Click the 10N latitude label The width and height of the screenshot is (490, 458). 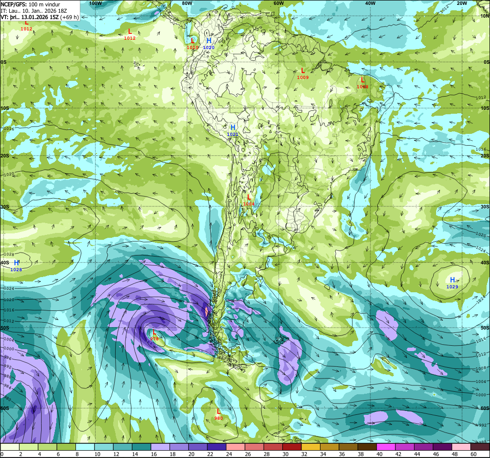pyautogui.click(x=485, y=16)
